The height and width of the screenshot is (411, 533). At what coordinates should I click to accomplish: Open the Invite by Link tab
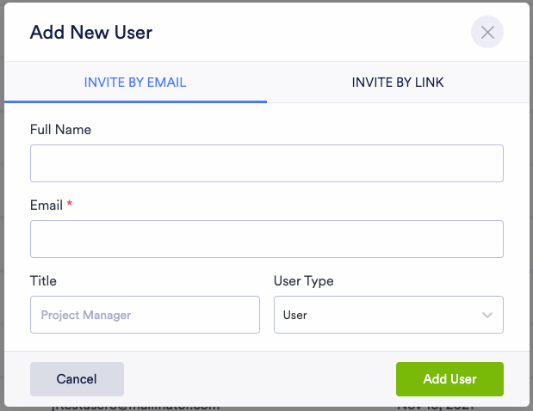tap(398, 83)
